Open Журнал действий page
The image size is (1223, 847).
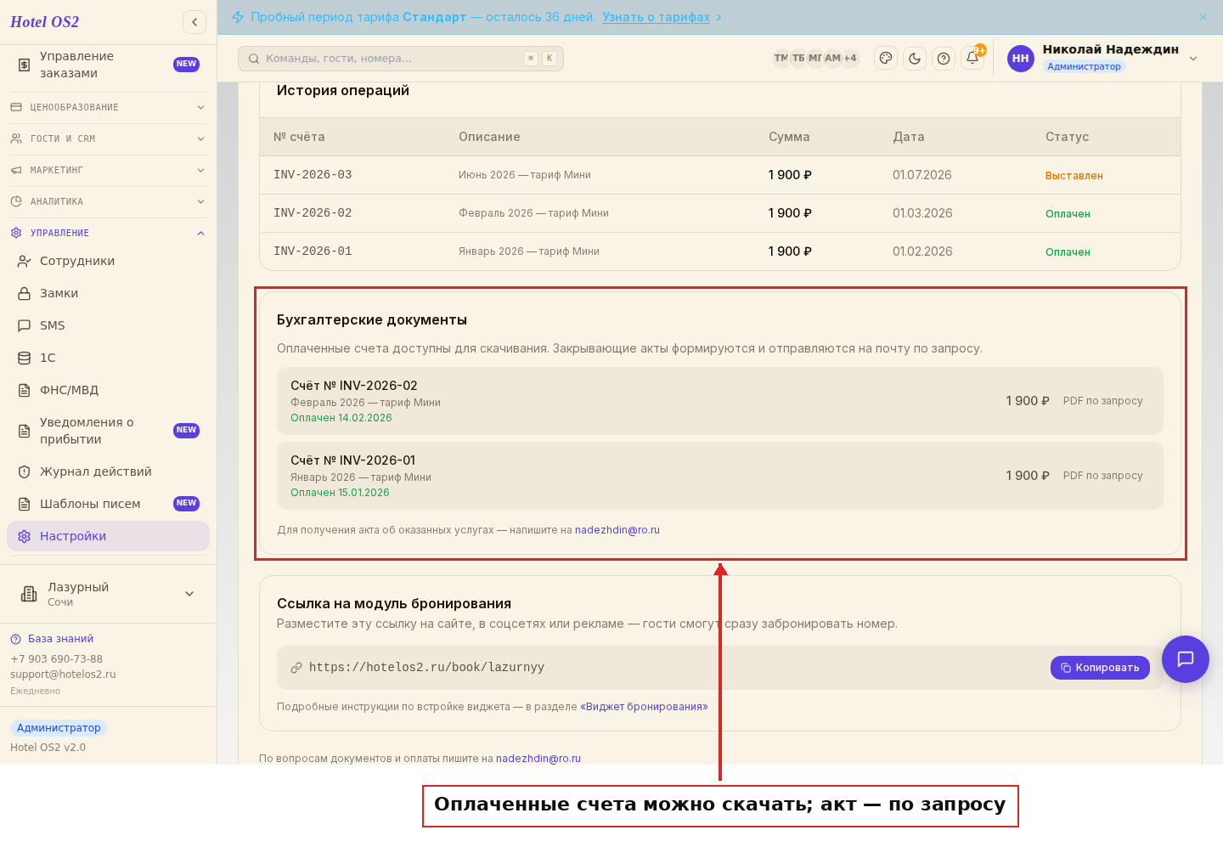tap(108, 471)
